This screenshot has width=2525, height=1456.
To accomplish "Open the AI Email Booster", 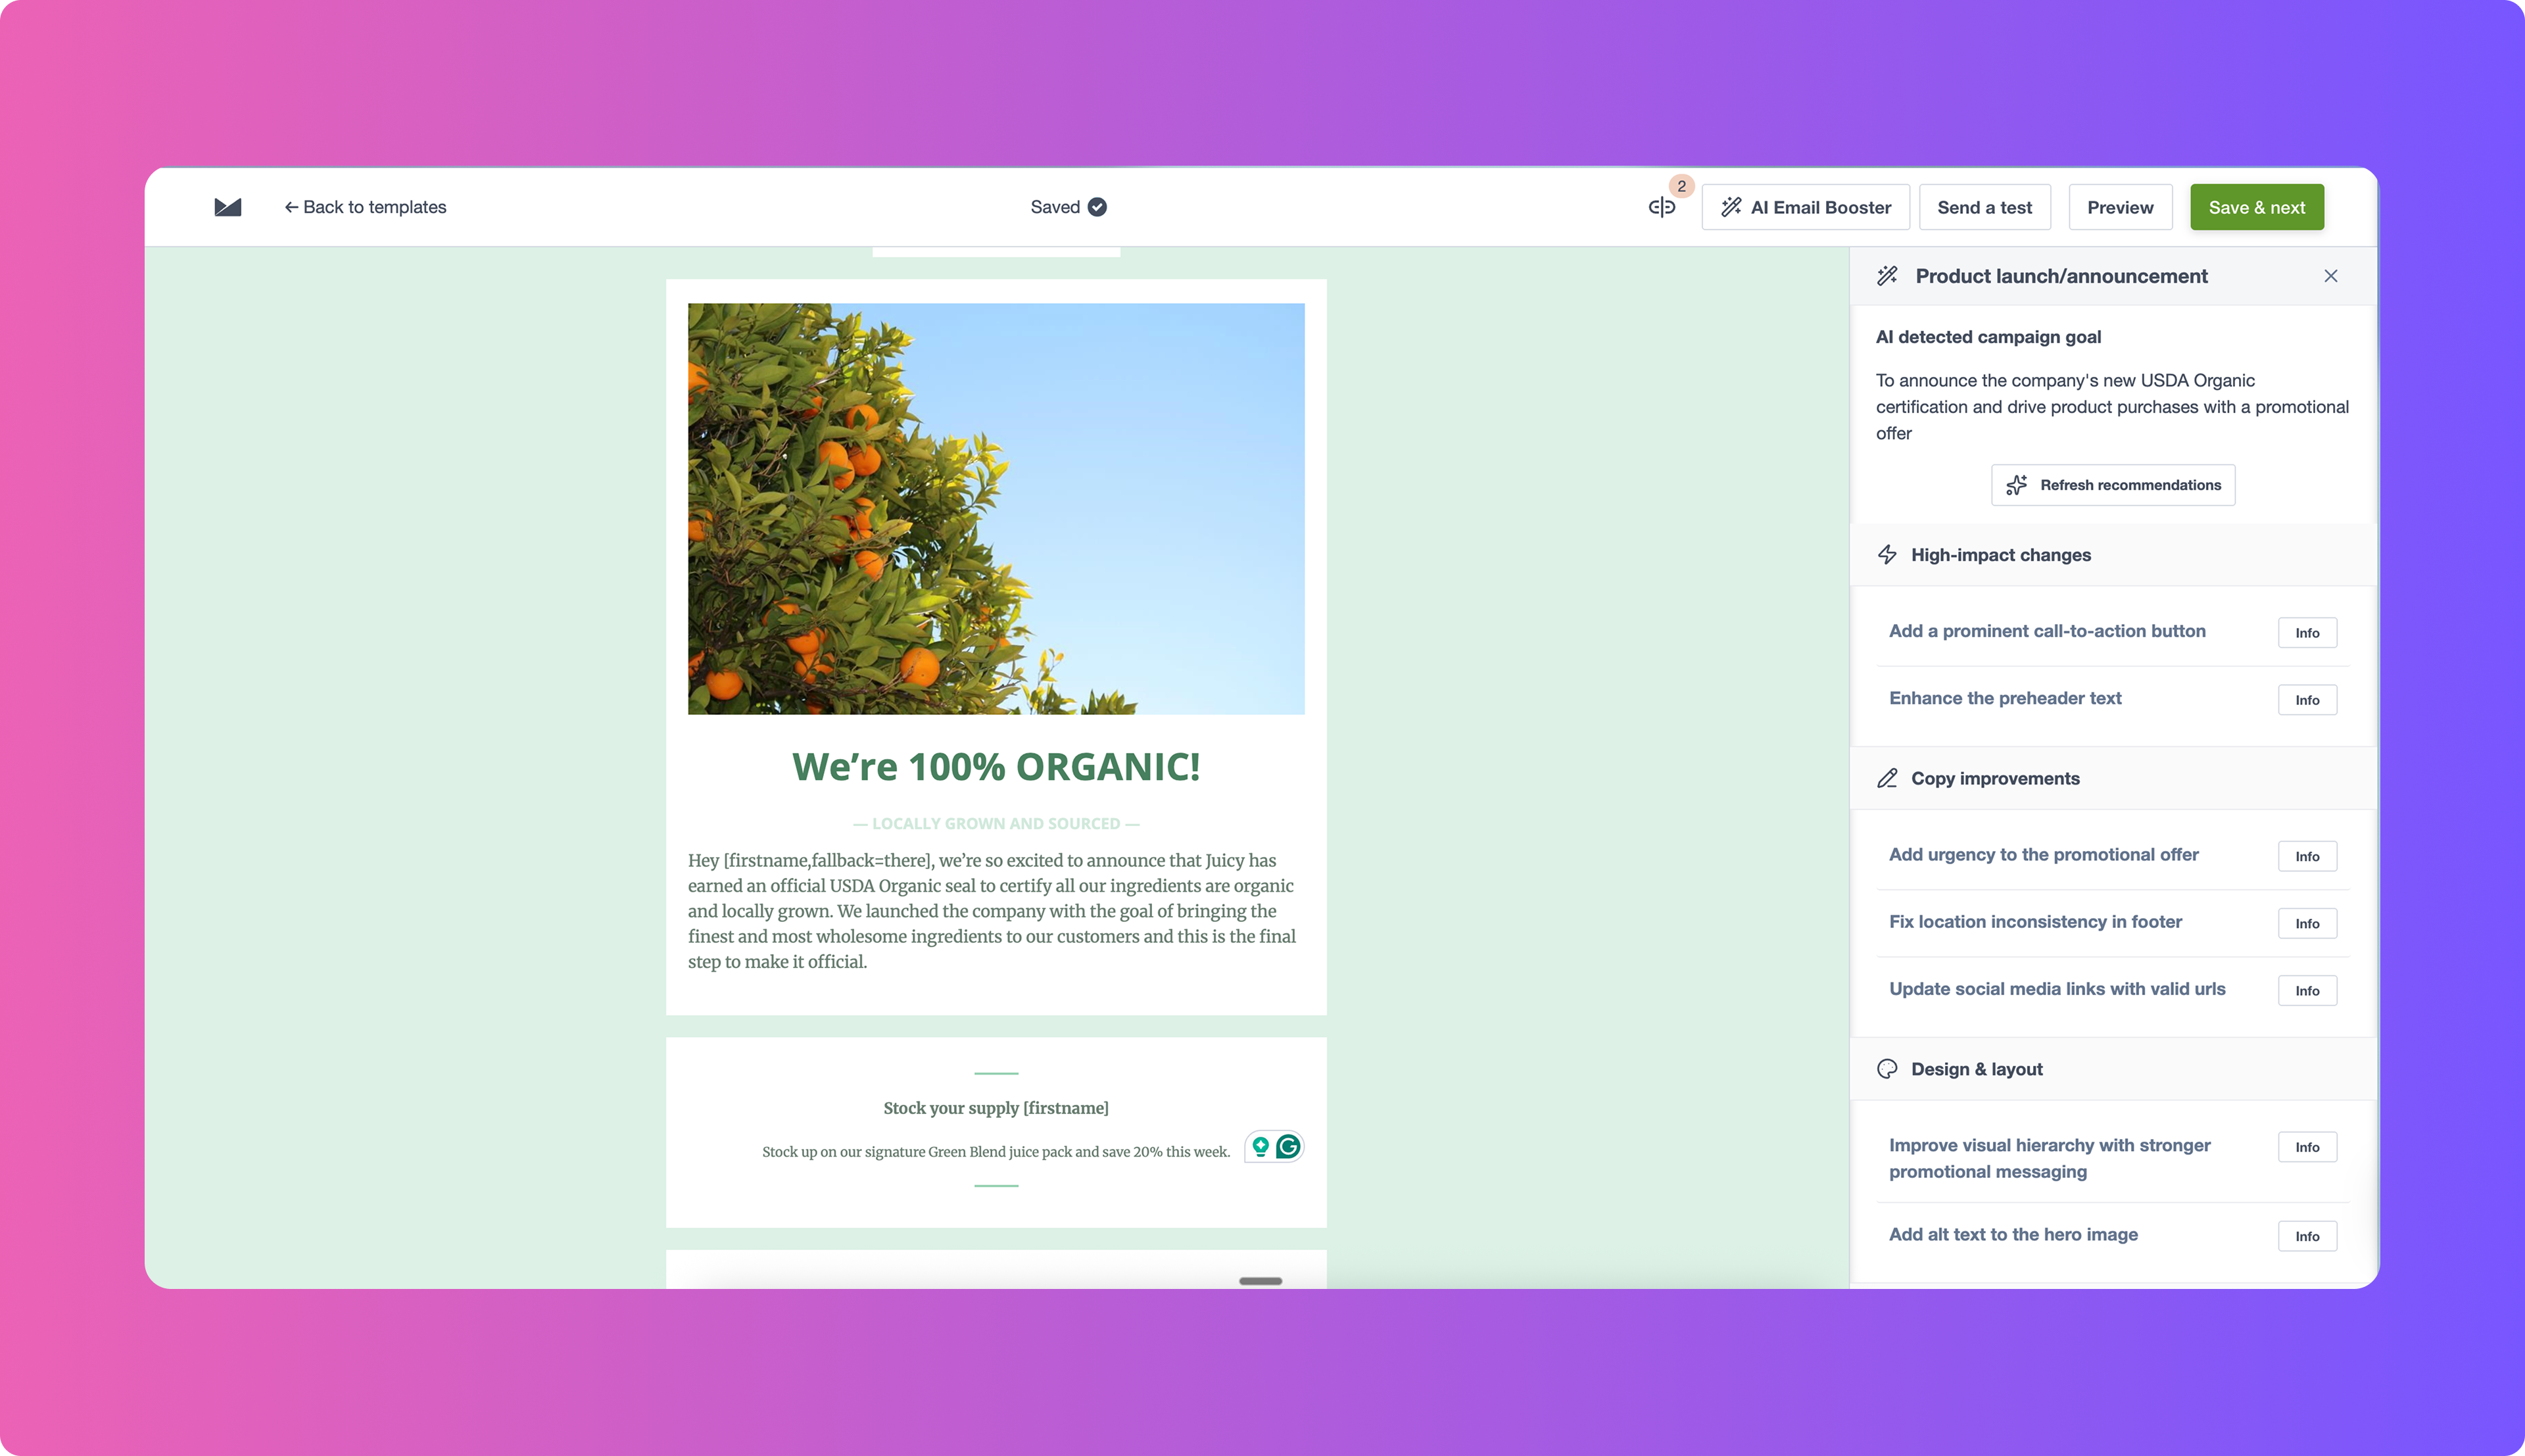I will [1805, 207].
